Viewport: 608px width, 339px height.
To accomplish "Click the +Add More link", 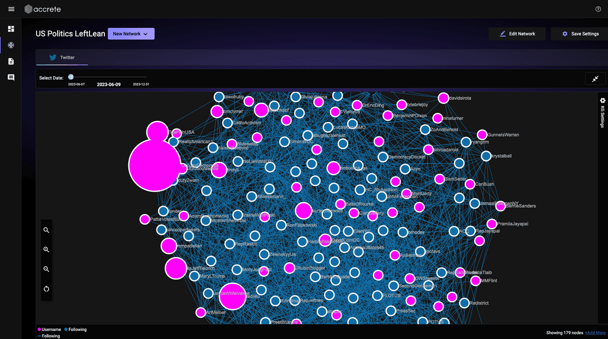I will coord(595,333).
